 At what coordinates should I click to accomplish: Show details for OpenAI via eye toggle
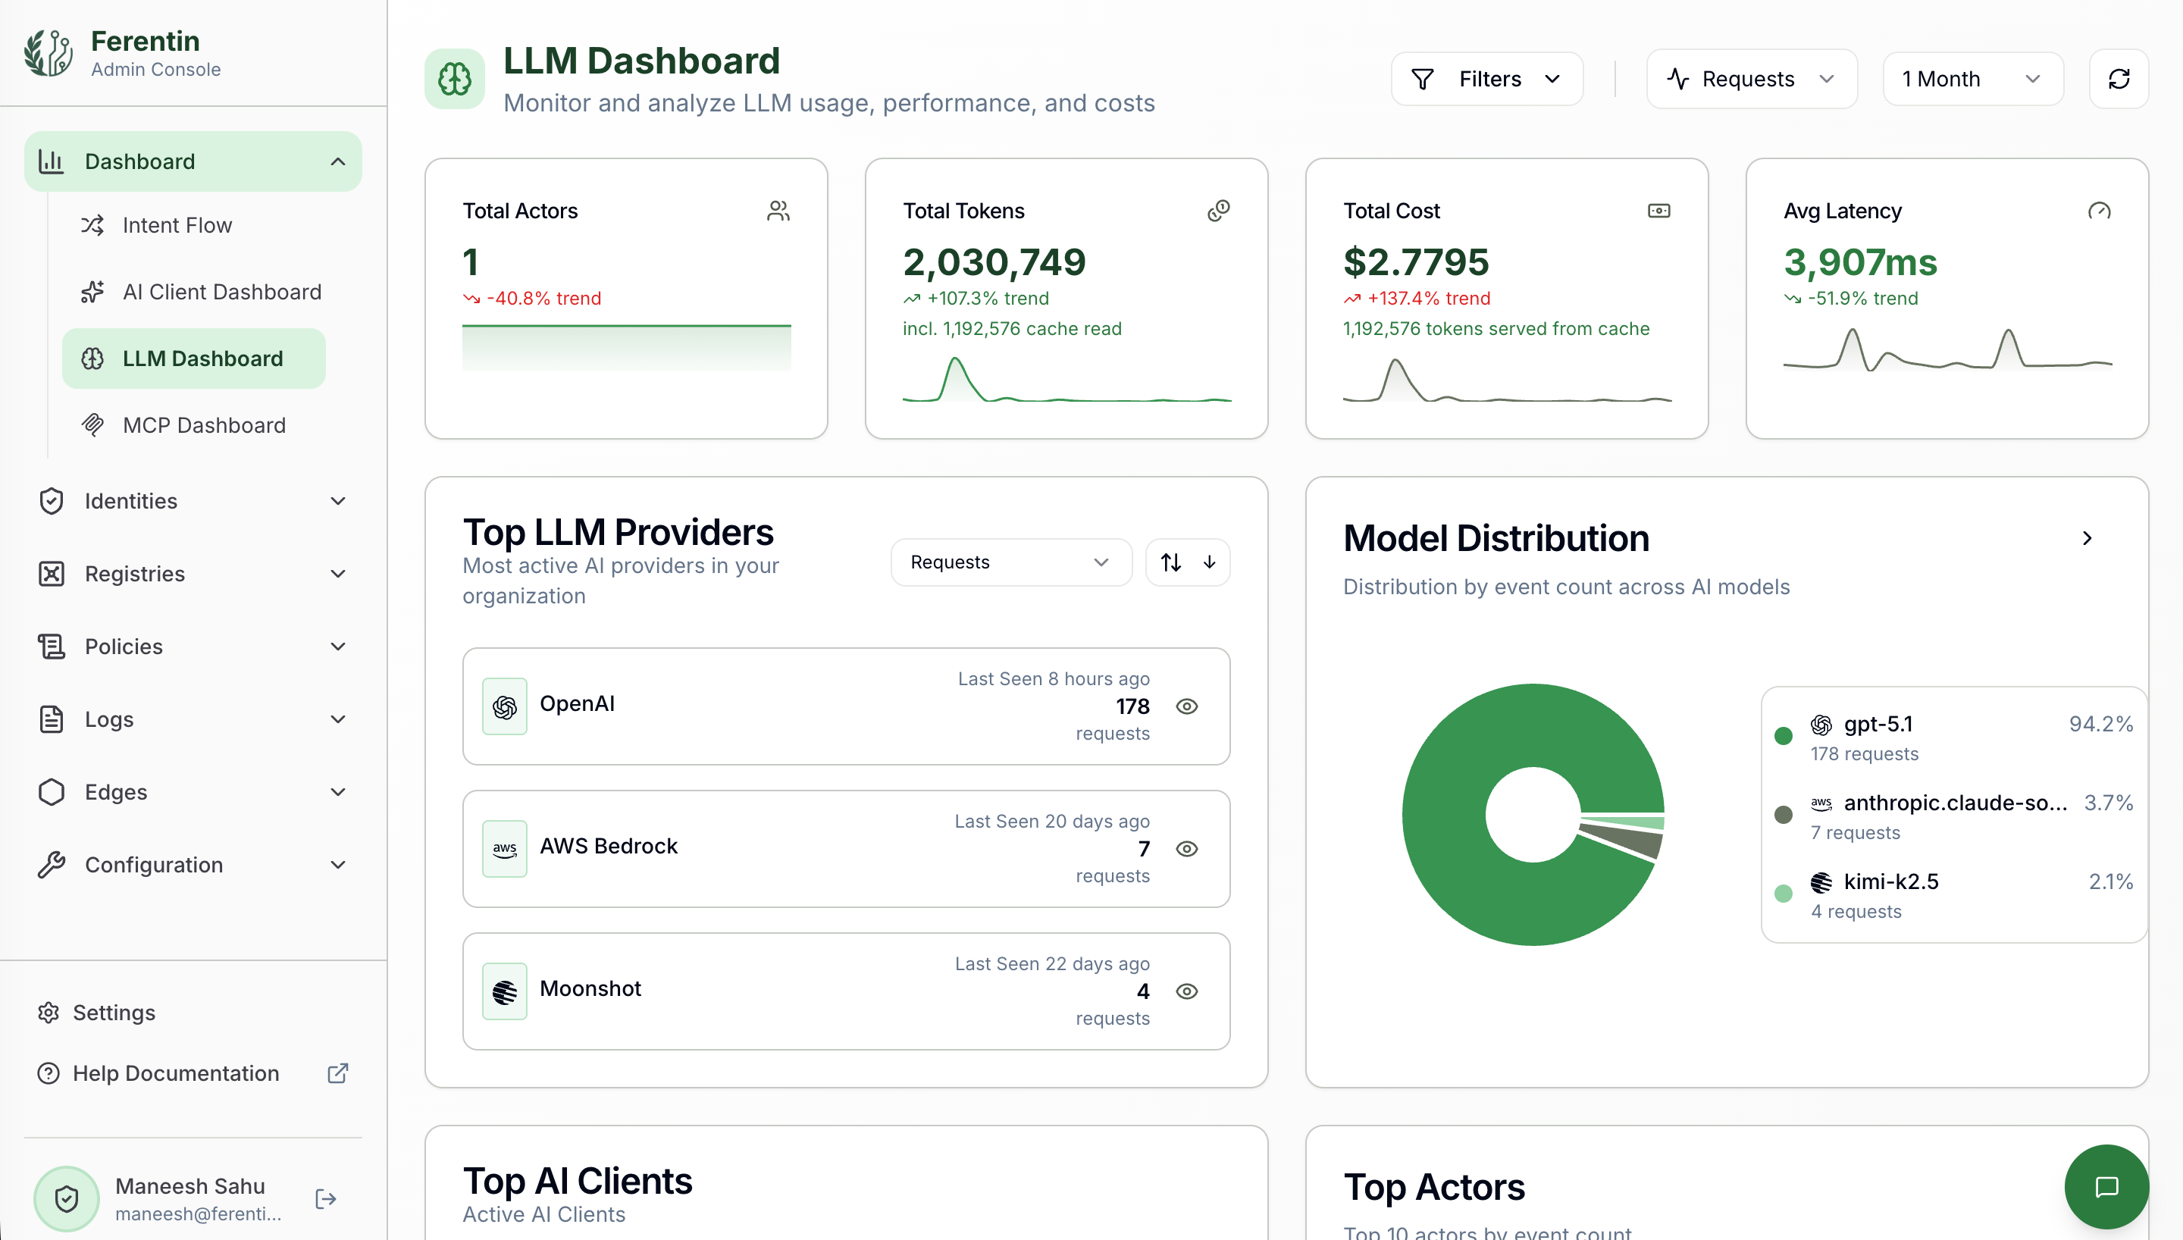point(1187,706)
